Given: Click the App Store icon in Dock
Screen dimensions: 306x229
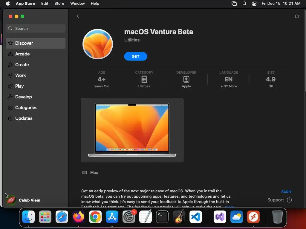Looking at the screenshot, I should coord(112,217).
